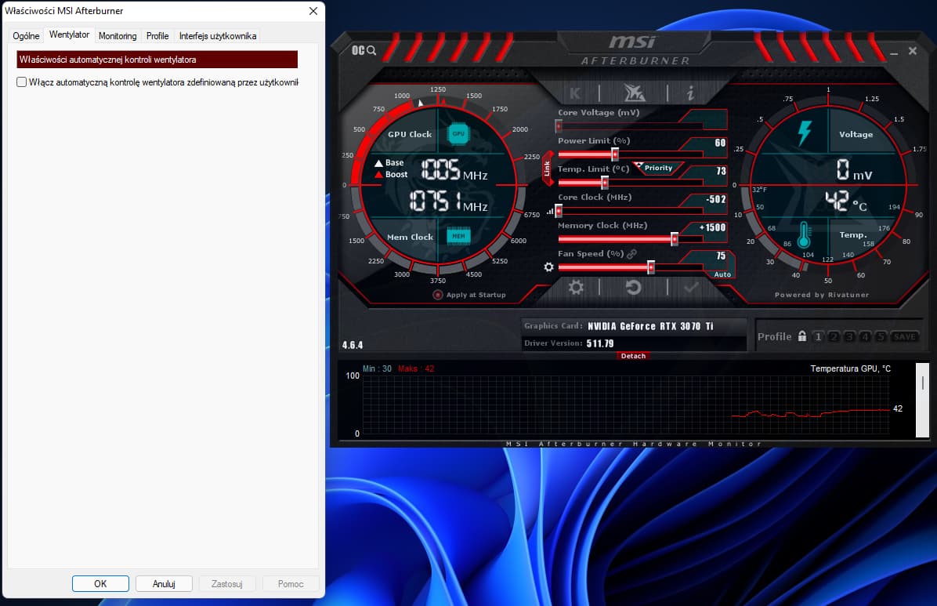Toggle the fan speed Auto button
Viewport: 937px width, 606px height.
pos(722,274)
